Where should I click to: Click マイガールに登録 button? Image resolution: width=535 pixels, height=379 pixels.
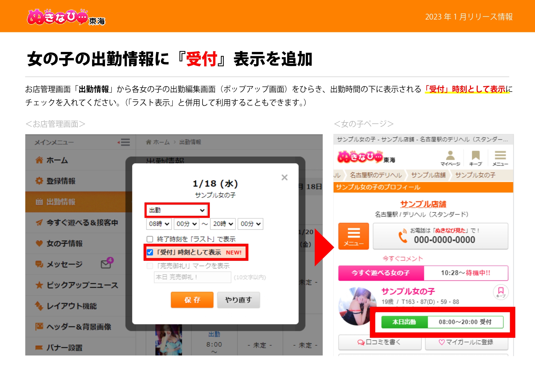click(x=467, y=342)
